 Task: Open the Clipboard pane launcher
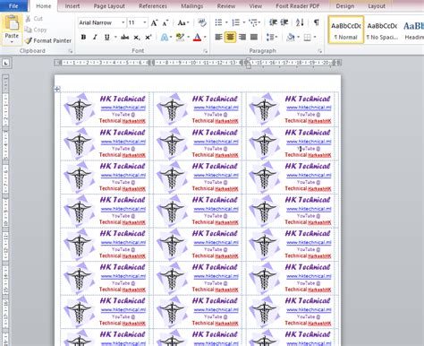click(x=71, y=51)
